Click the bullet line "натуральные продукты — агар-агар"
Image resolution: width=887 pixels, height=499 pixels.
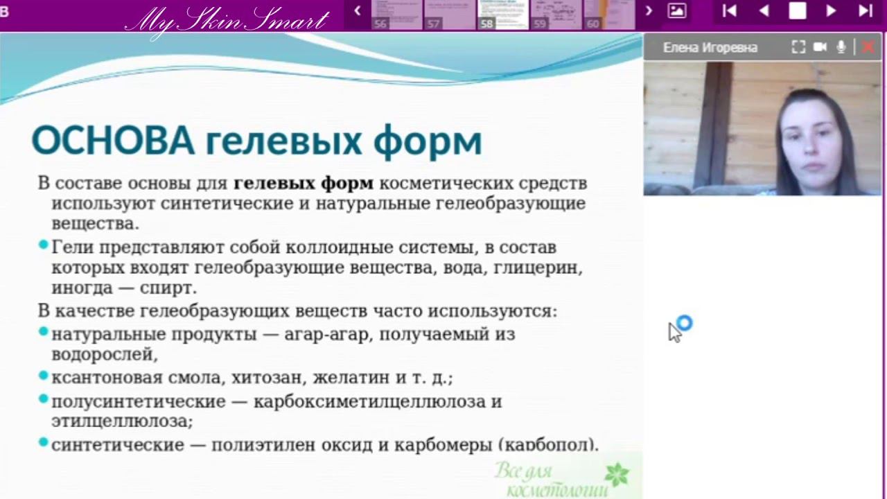click(x=283, y=334)
